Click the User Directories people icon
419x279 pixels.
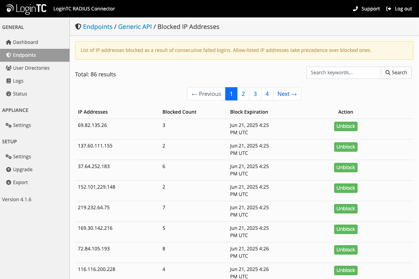(x=9, y=68)
